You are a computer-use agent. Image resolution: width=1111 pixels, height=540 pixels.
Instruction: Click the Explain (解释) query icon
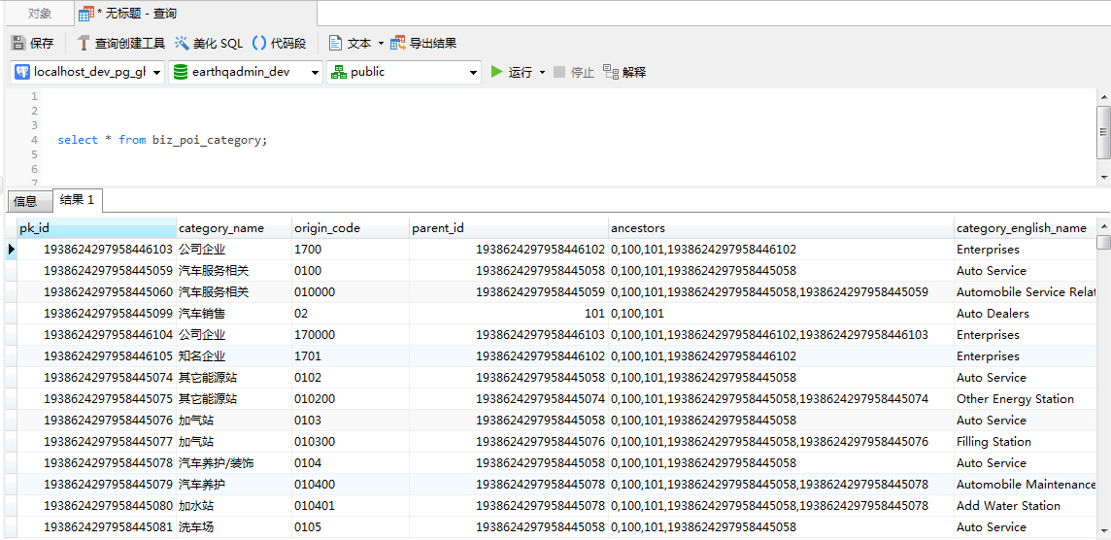coord(611,72)
